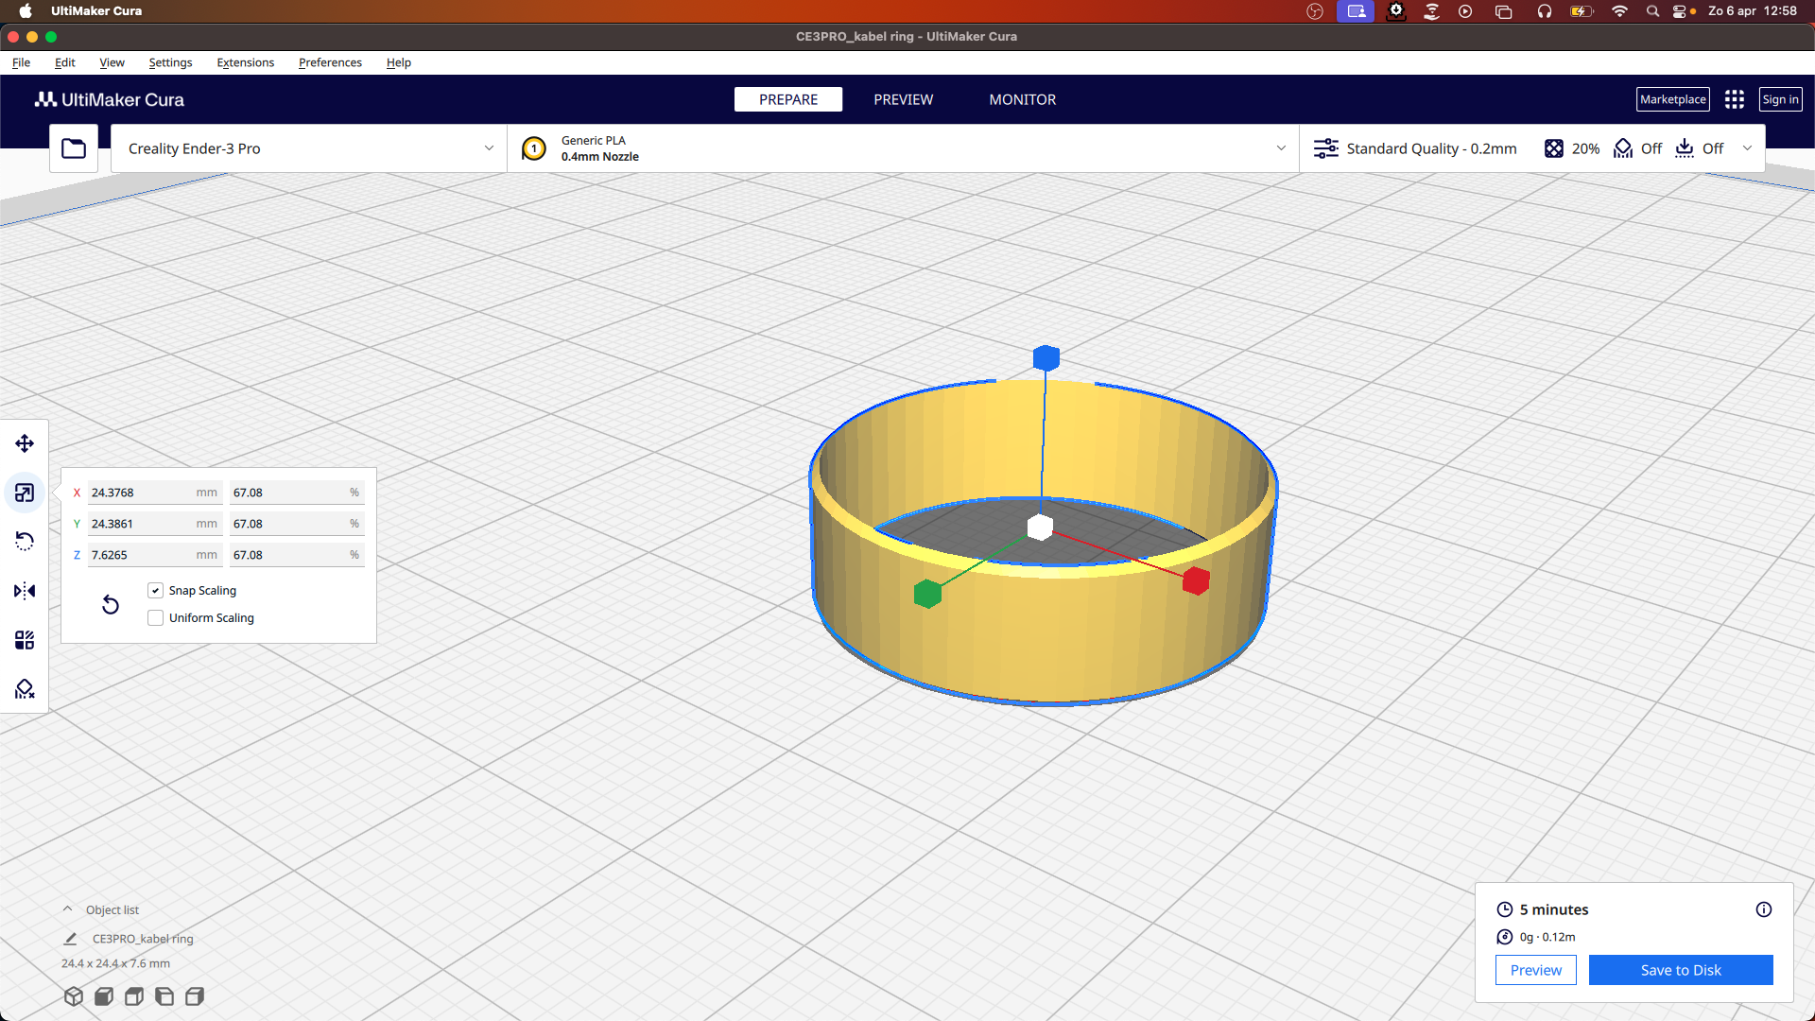
Task: Click the print info circle icon
Action: click(1764, 909)
